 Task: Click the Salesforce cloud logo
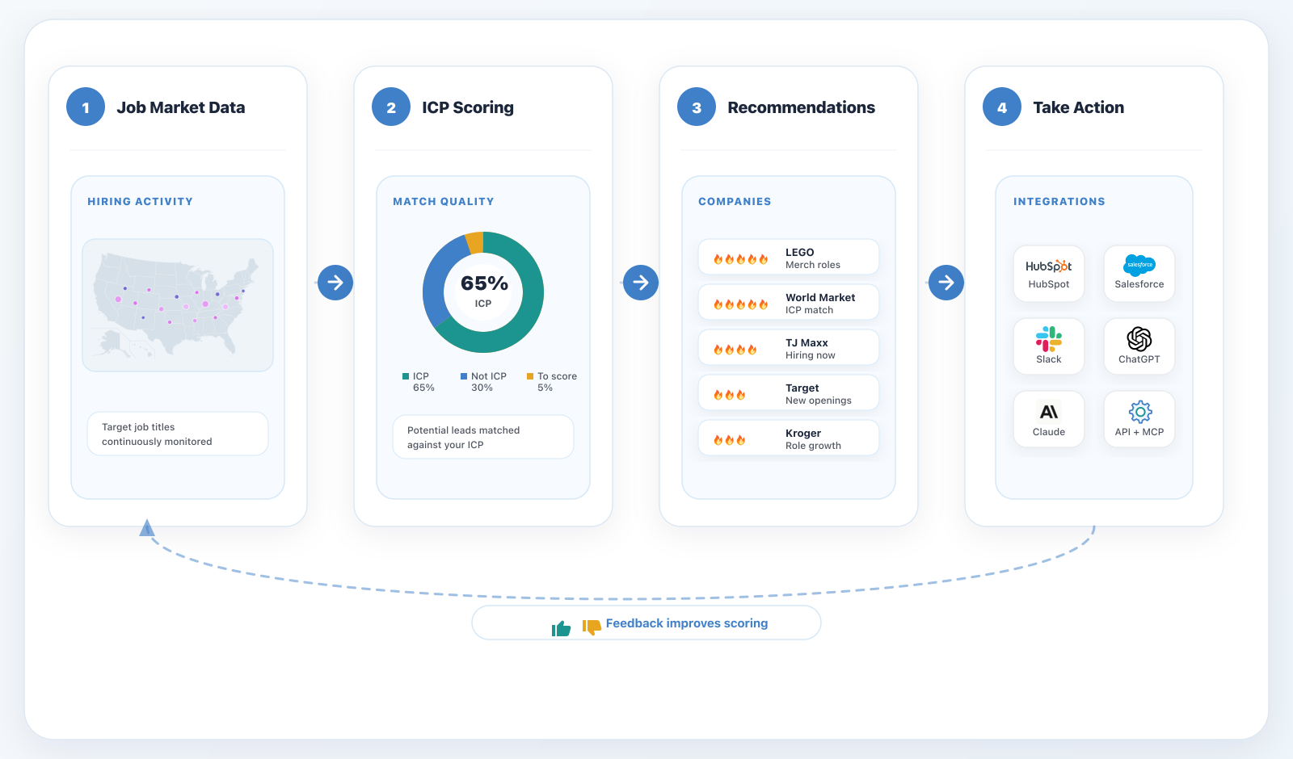pyautogui.click(x=1139, y=265)
